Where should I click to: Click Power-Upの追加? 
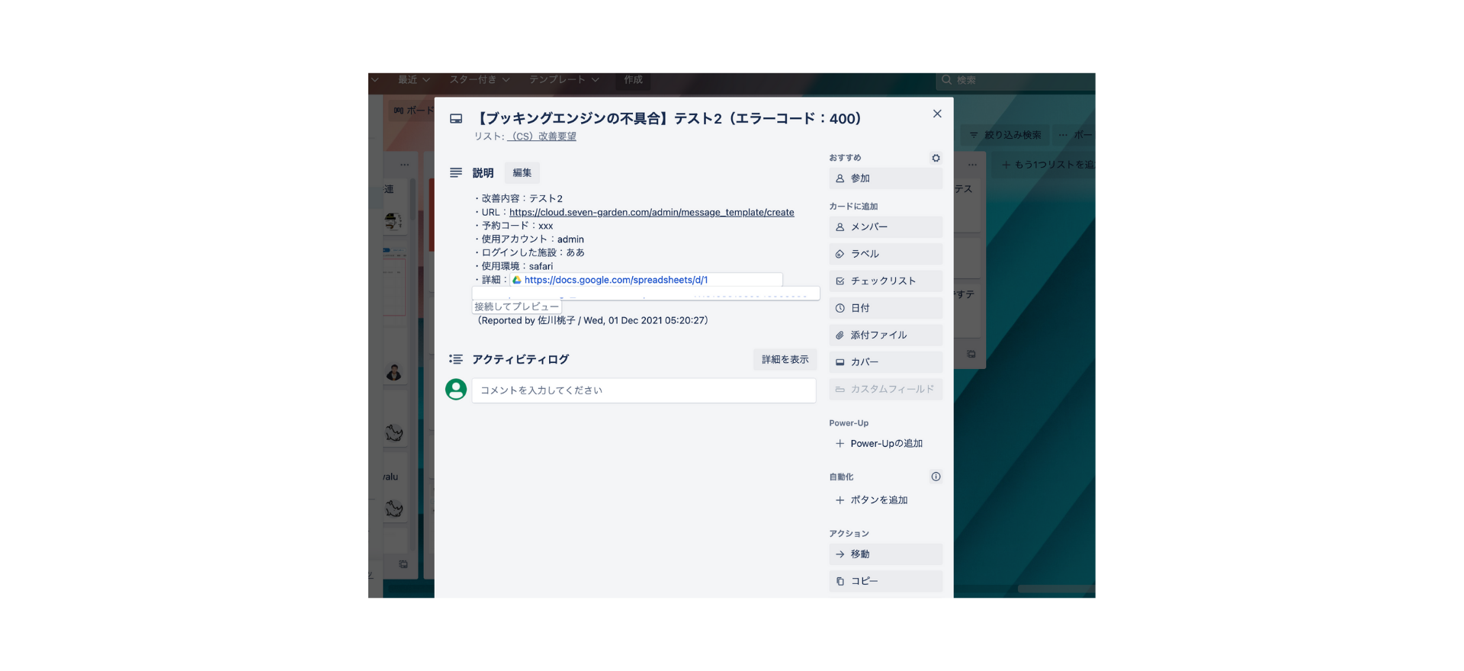[x=886, y=443]
